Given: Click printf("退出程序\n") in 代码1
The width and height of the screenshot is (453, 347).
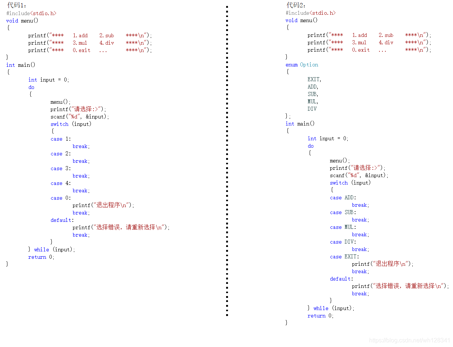Looking at the screenshot, I should [x=103, y=205].
